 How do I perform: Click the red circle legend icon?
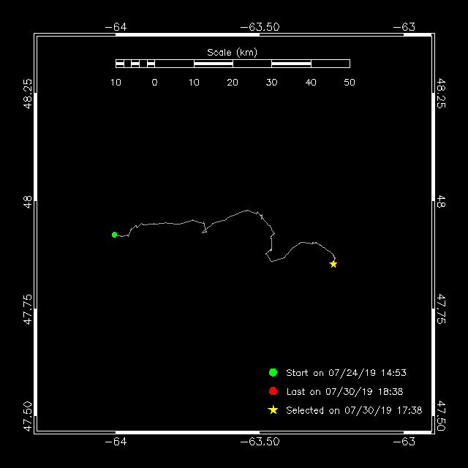tap(273, 391)
